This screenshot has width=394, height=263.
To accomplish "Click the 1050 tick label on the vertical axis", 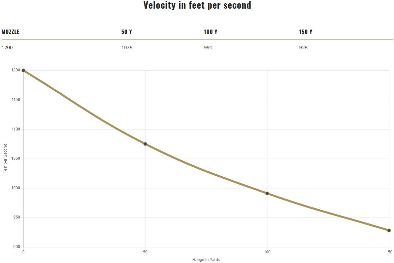I will 15,159.
